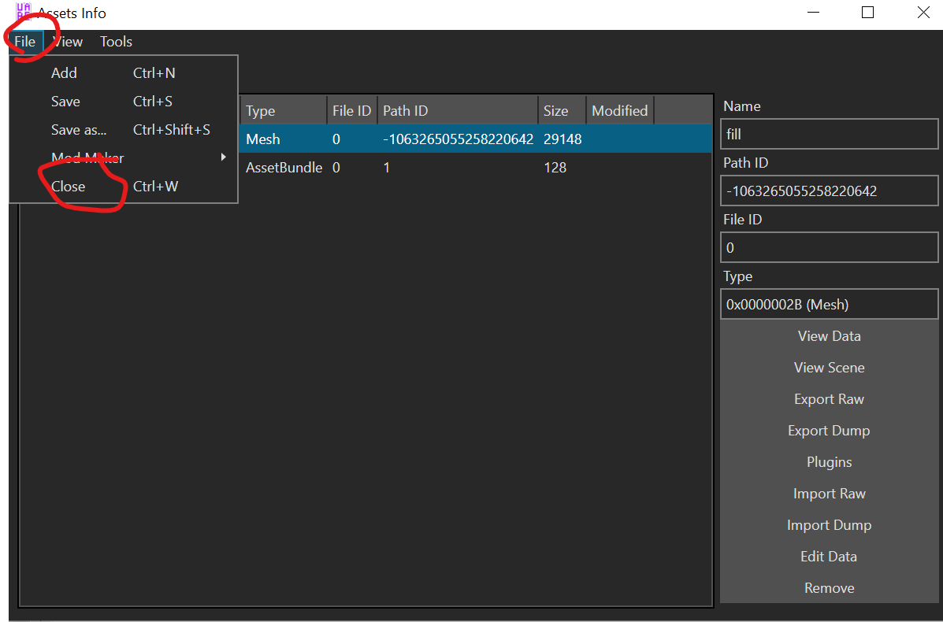Sort by the Path ID column header
The width and height of the screenshot is (943, 622).
(x=458, y=110)
